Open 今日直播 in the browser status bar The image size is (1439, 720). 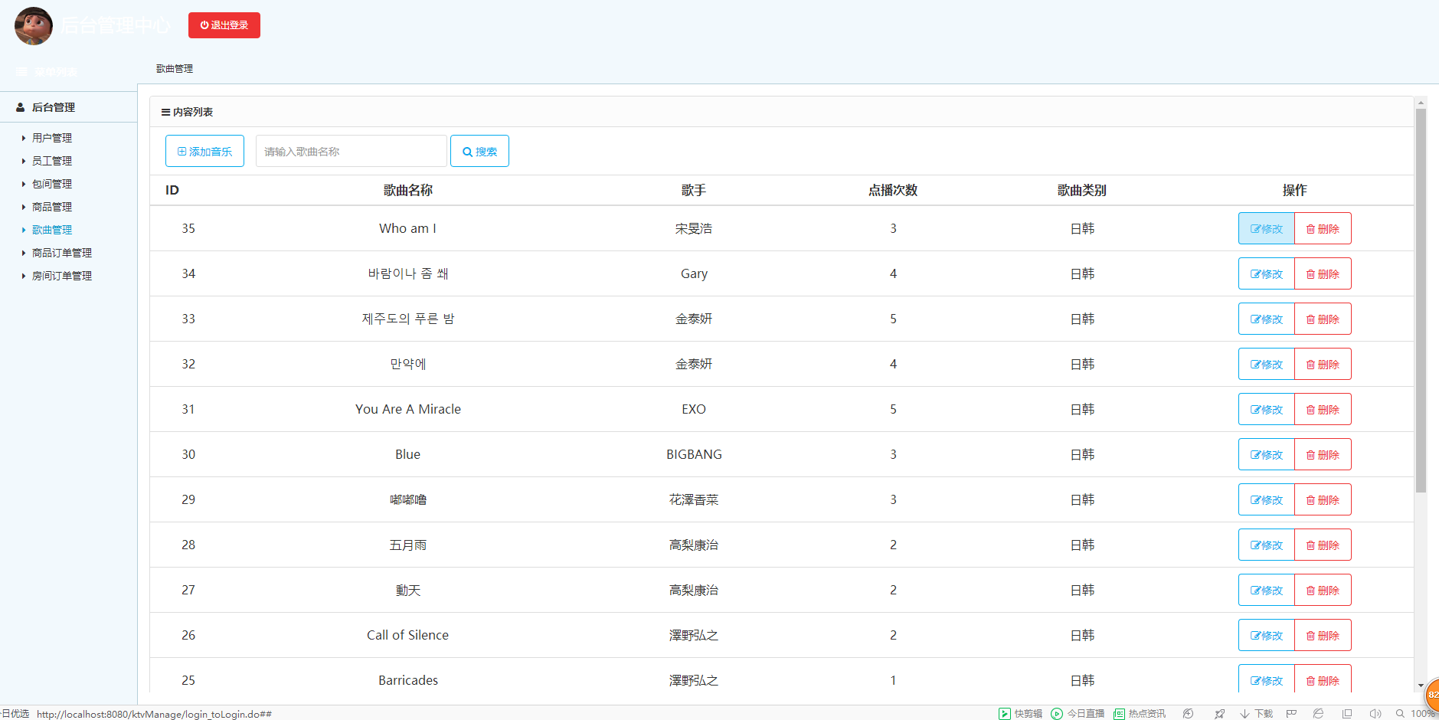tap(1078, 714)
